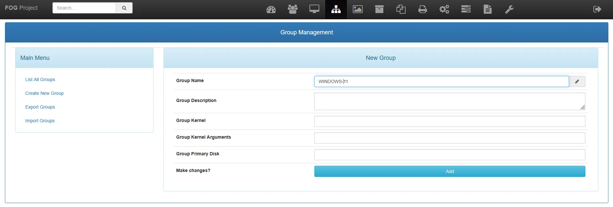Focus the Group Description text area
613x207 pixels.
(450, 101)
